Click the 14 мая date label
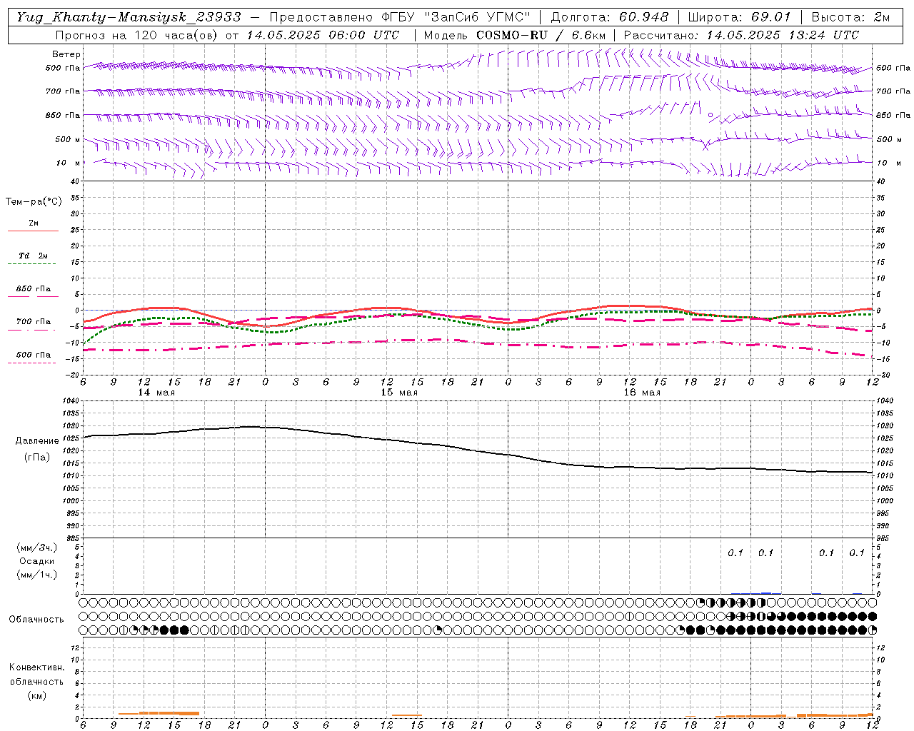The width and height of the screenshot is (914, 731). pos(156,393)
